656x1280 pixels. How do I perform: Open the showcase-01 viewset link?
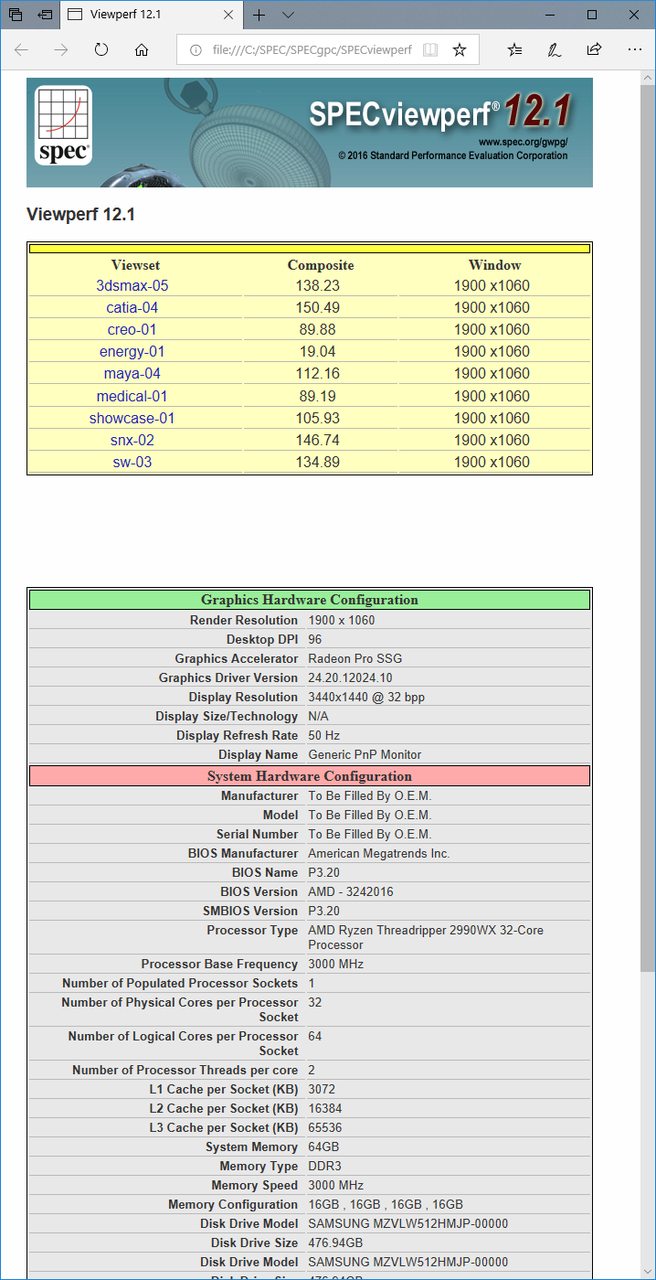(x=132, y=419)
